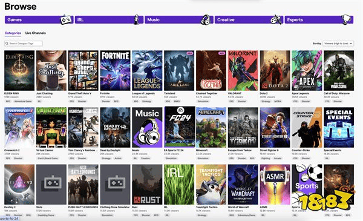
Task: Click the Dota 2 title link
Action: (264, 93)
